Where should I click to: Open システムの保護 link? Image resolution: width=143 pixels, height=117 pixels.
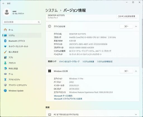pos(88,62)
